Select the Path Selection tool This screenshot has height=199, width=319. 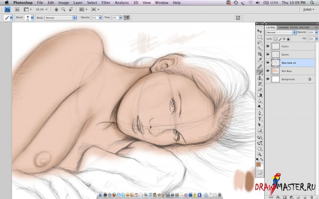pyautogui.click(x=260, y=125)
